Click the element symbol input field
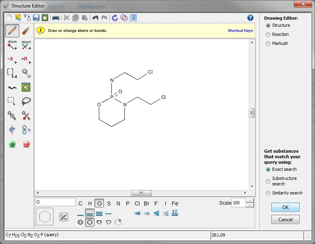 tap(56, 202)
